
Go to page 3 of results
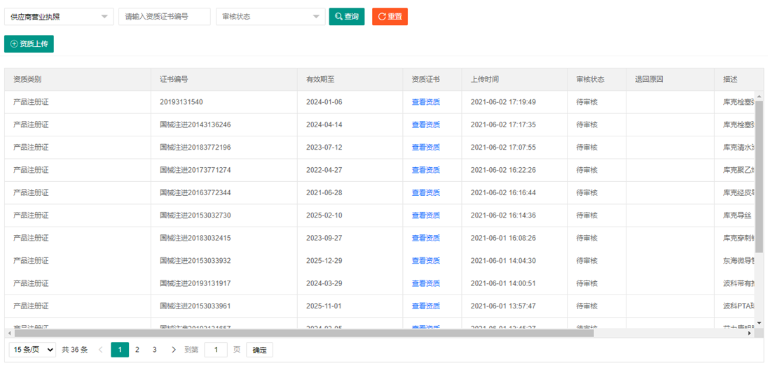(x=155, y=350)
